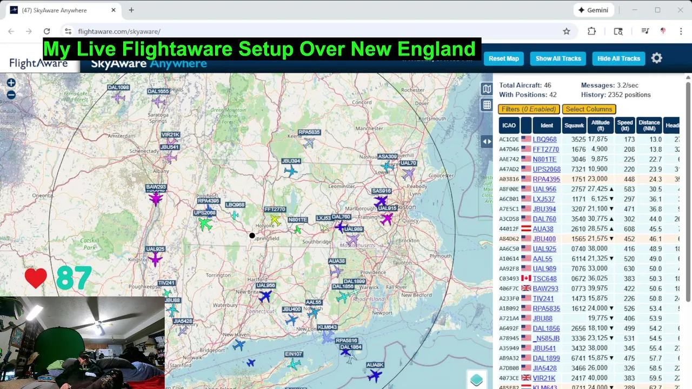Select the BAW293 aircraft on the map

coord(156,199)
